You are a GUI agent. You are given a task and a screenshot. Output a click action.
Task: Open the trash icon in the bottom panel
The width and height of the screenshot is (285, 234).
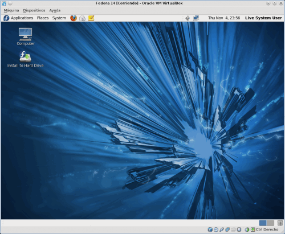tap(280, 223)
